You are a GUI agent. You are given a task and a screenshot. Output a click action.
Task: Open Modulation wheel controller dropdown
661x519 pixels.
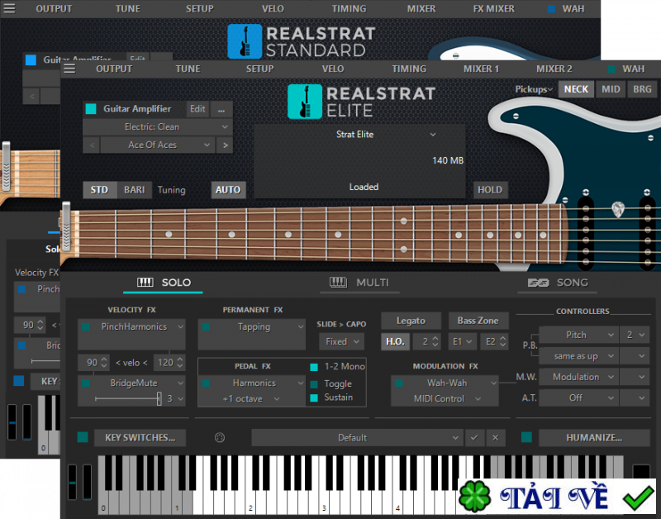tap(578, 377)
